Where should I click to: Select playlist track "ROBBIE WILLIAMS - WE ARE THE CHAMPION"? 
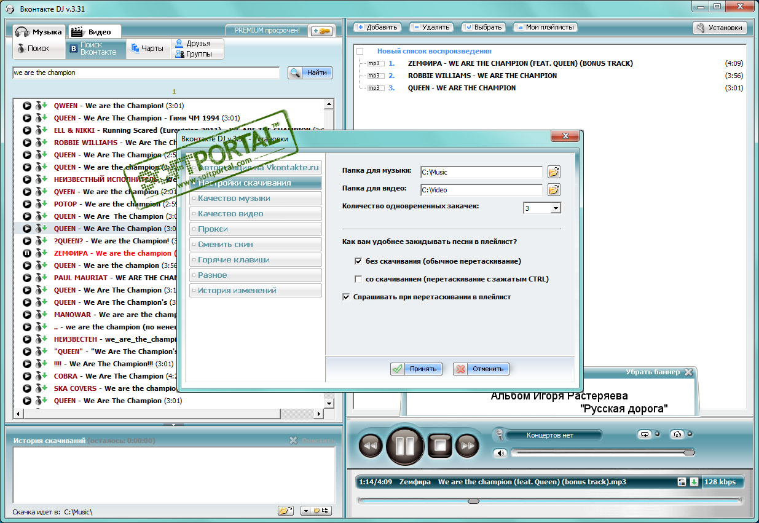(482, 76)
